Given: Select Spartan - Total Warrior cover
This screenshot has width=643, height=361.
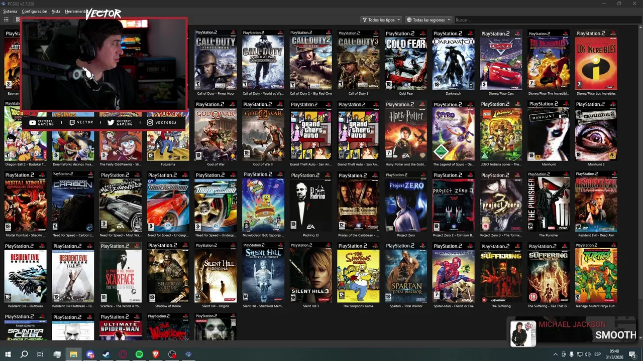Looking at the screenshot, I should coord(406,272).
